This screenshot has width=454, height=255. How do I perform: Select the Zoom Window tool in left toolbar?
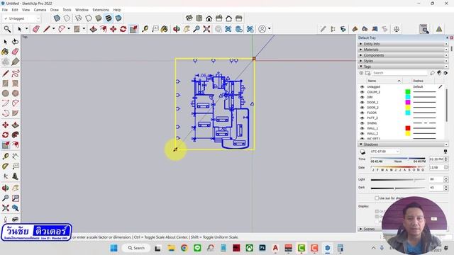click(x=16, y=198)
